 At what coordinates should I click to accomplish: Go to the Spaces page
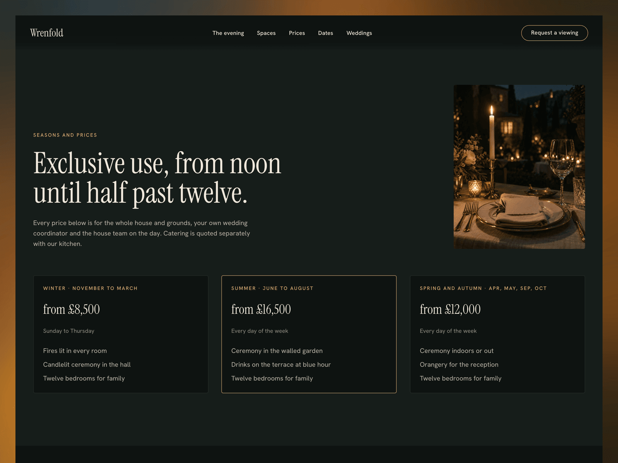(266, 33)
